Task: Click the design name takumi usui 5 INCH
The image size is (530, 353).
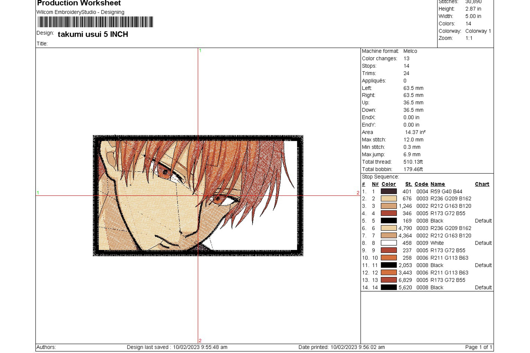Action: [x=93, y=34]
